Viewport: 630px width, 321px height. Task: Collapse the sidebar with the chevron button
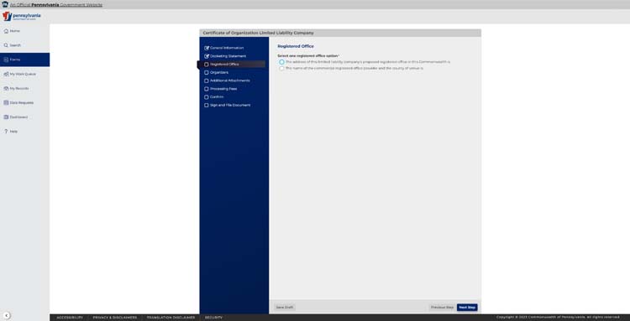7,316
